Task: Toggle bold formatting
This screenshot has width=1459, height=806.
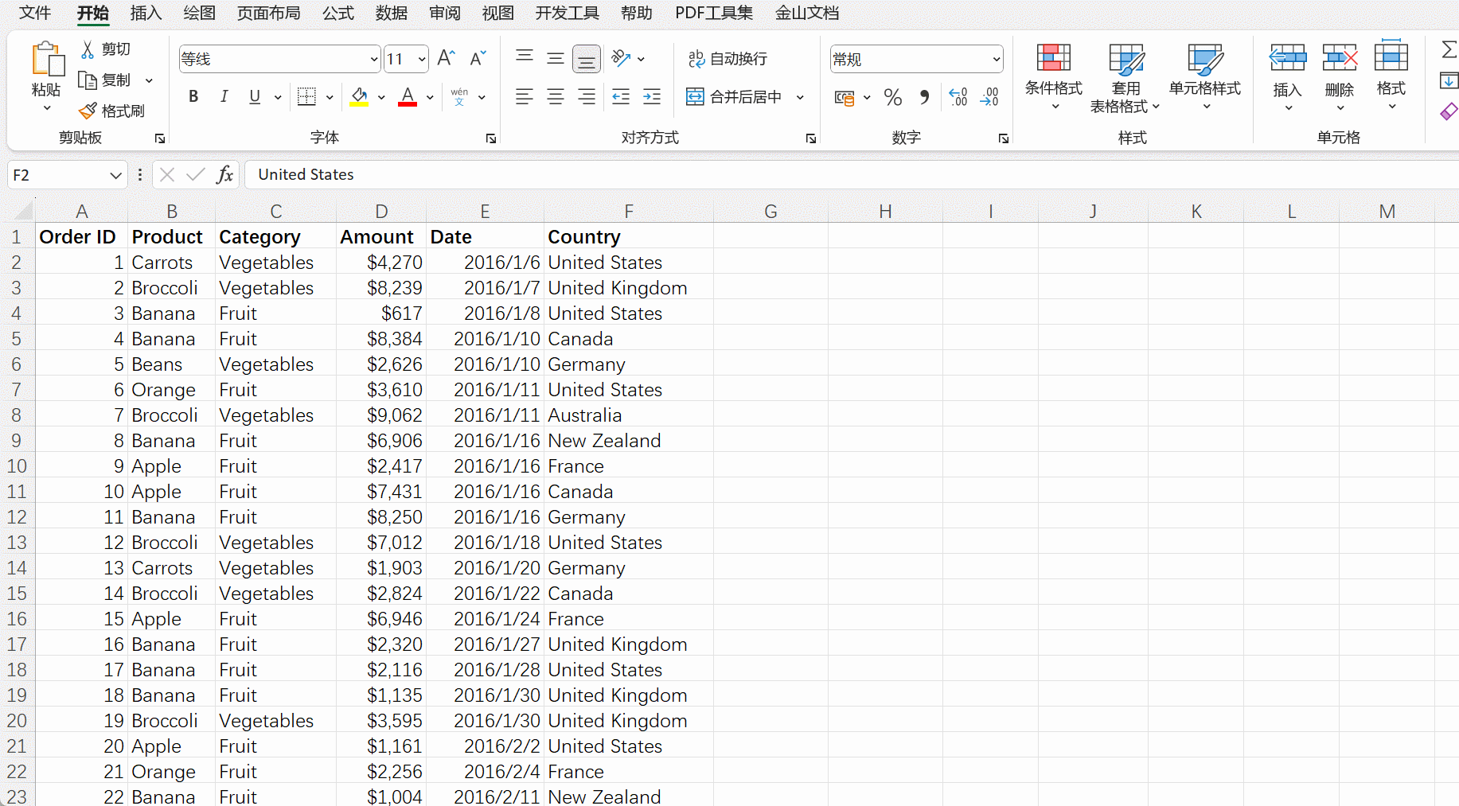Action: point(193,97)
